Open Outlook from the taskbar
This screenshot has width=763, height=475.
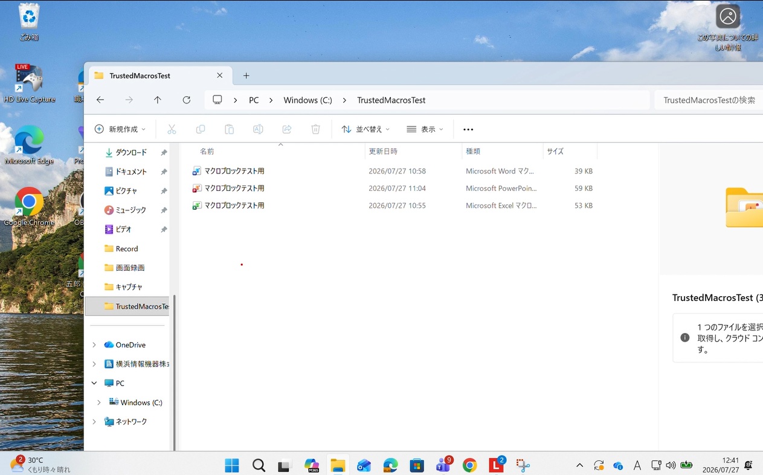click(364, 465)
